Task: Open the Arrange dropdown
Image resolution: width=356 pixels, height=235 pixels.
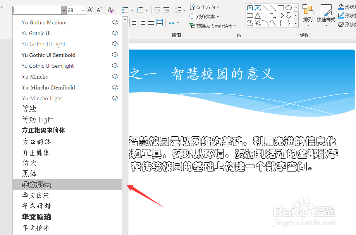Action: point(308,15)
